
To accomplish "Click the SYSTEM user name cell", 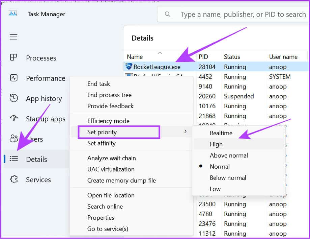I will coord(280,76).
